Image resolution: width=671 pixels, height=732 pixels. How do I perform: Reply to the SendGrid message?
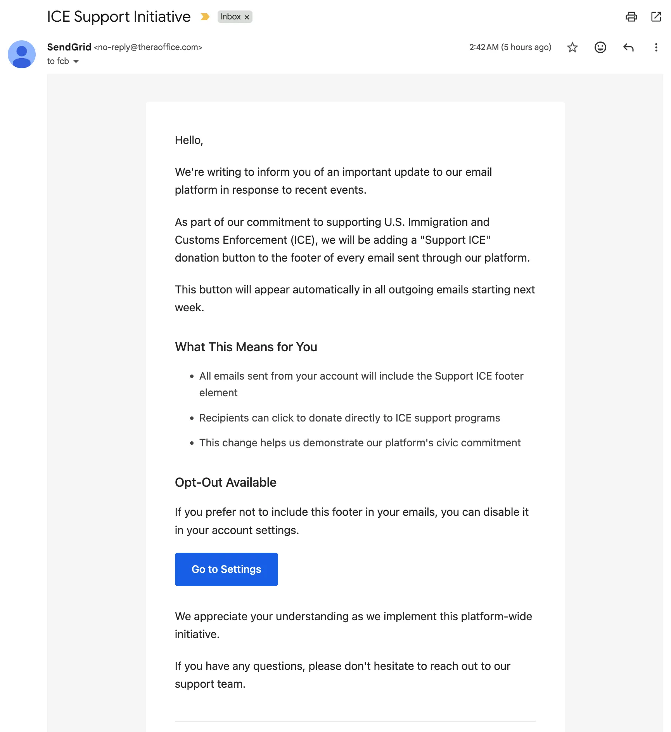(x=628, y=47)
